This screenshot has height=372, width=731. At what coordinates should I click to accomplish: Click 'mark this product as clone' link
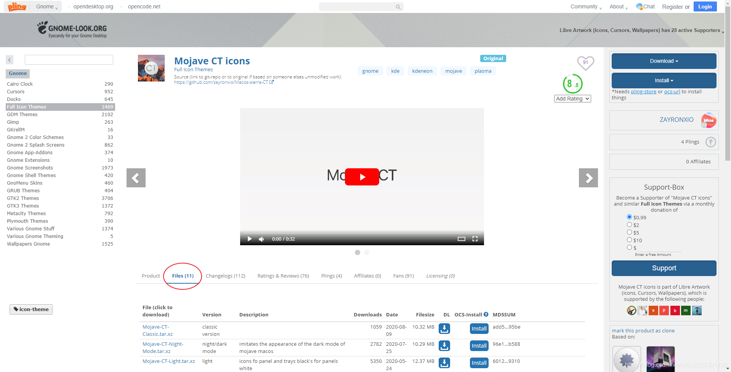(643, 331)
